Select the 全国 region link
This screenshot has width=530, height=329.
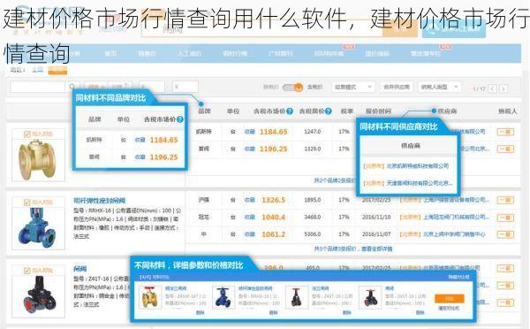(37, 70)
